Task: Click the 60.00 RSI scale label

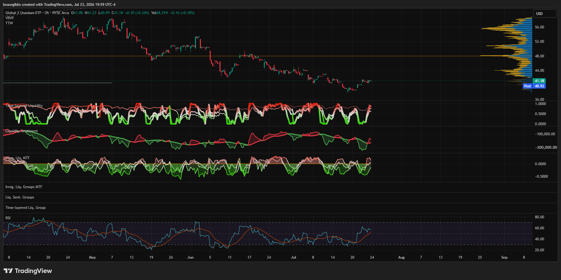Action: pos(539,228)
